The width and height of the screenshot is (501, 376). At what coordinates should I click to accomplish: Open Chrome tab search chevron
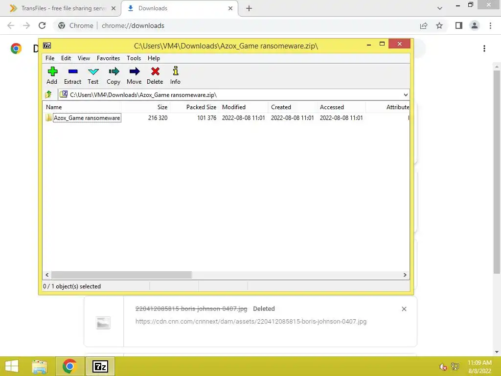(440, 8)
